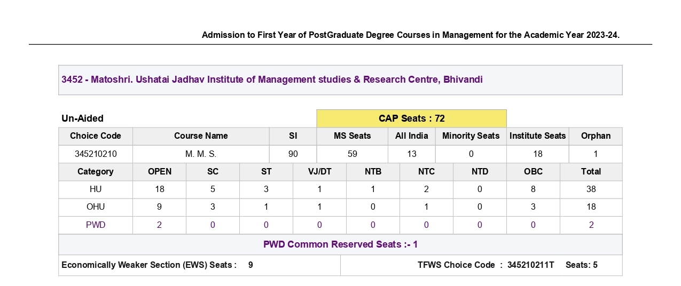
Task: Click the purple PWD row label
Action: click(96, 225)
